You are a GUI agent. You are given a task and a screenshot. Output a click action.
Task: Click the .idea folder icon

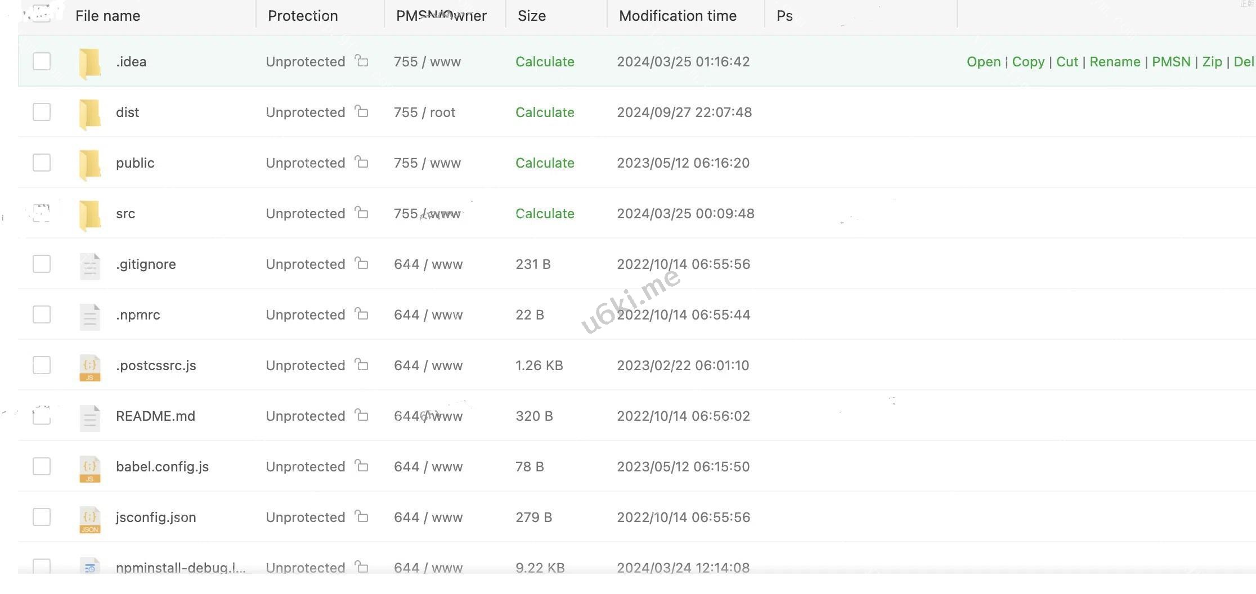click(x=90, y=62)
